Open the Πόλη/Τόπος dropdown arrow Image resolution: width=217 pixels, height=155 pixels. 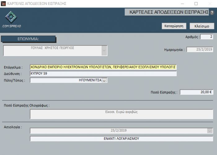coord(104,80)
